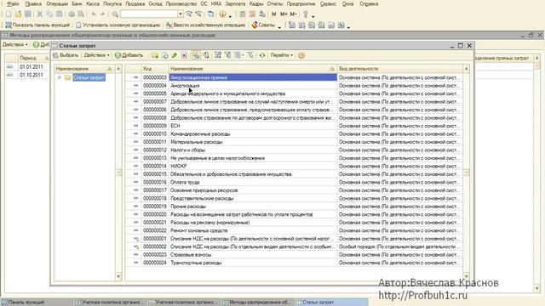Screen dimensions: 545x306
Task: Expand the Статьи затрат tree node
Action: 60,77
